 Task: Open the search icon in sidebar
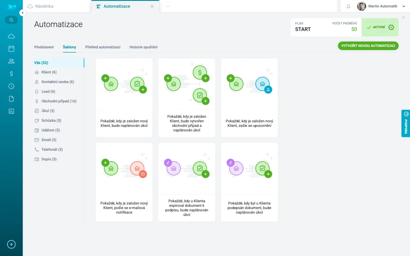pos(11,20)
